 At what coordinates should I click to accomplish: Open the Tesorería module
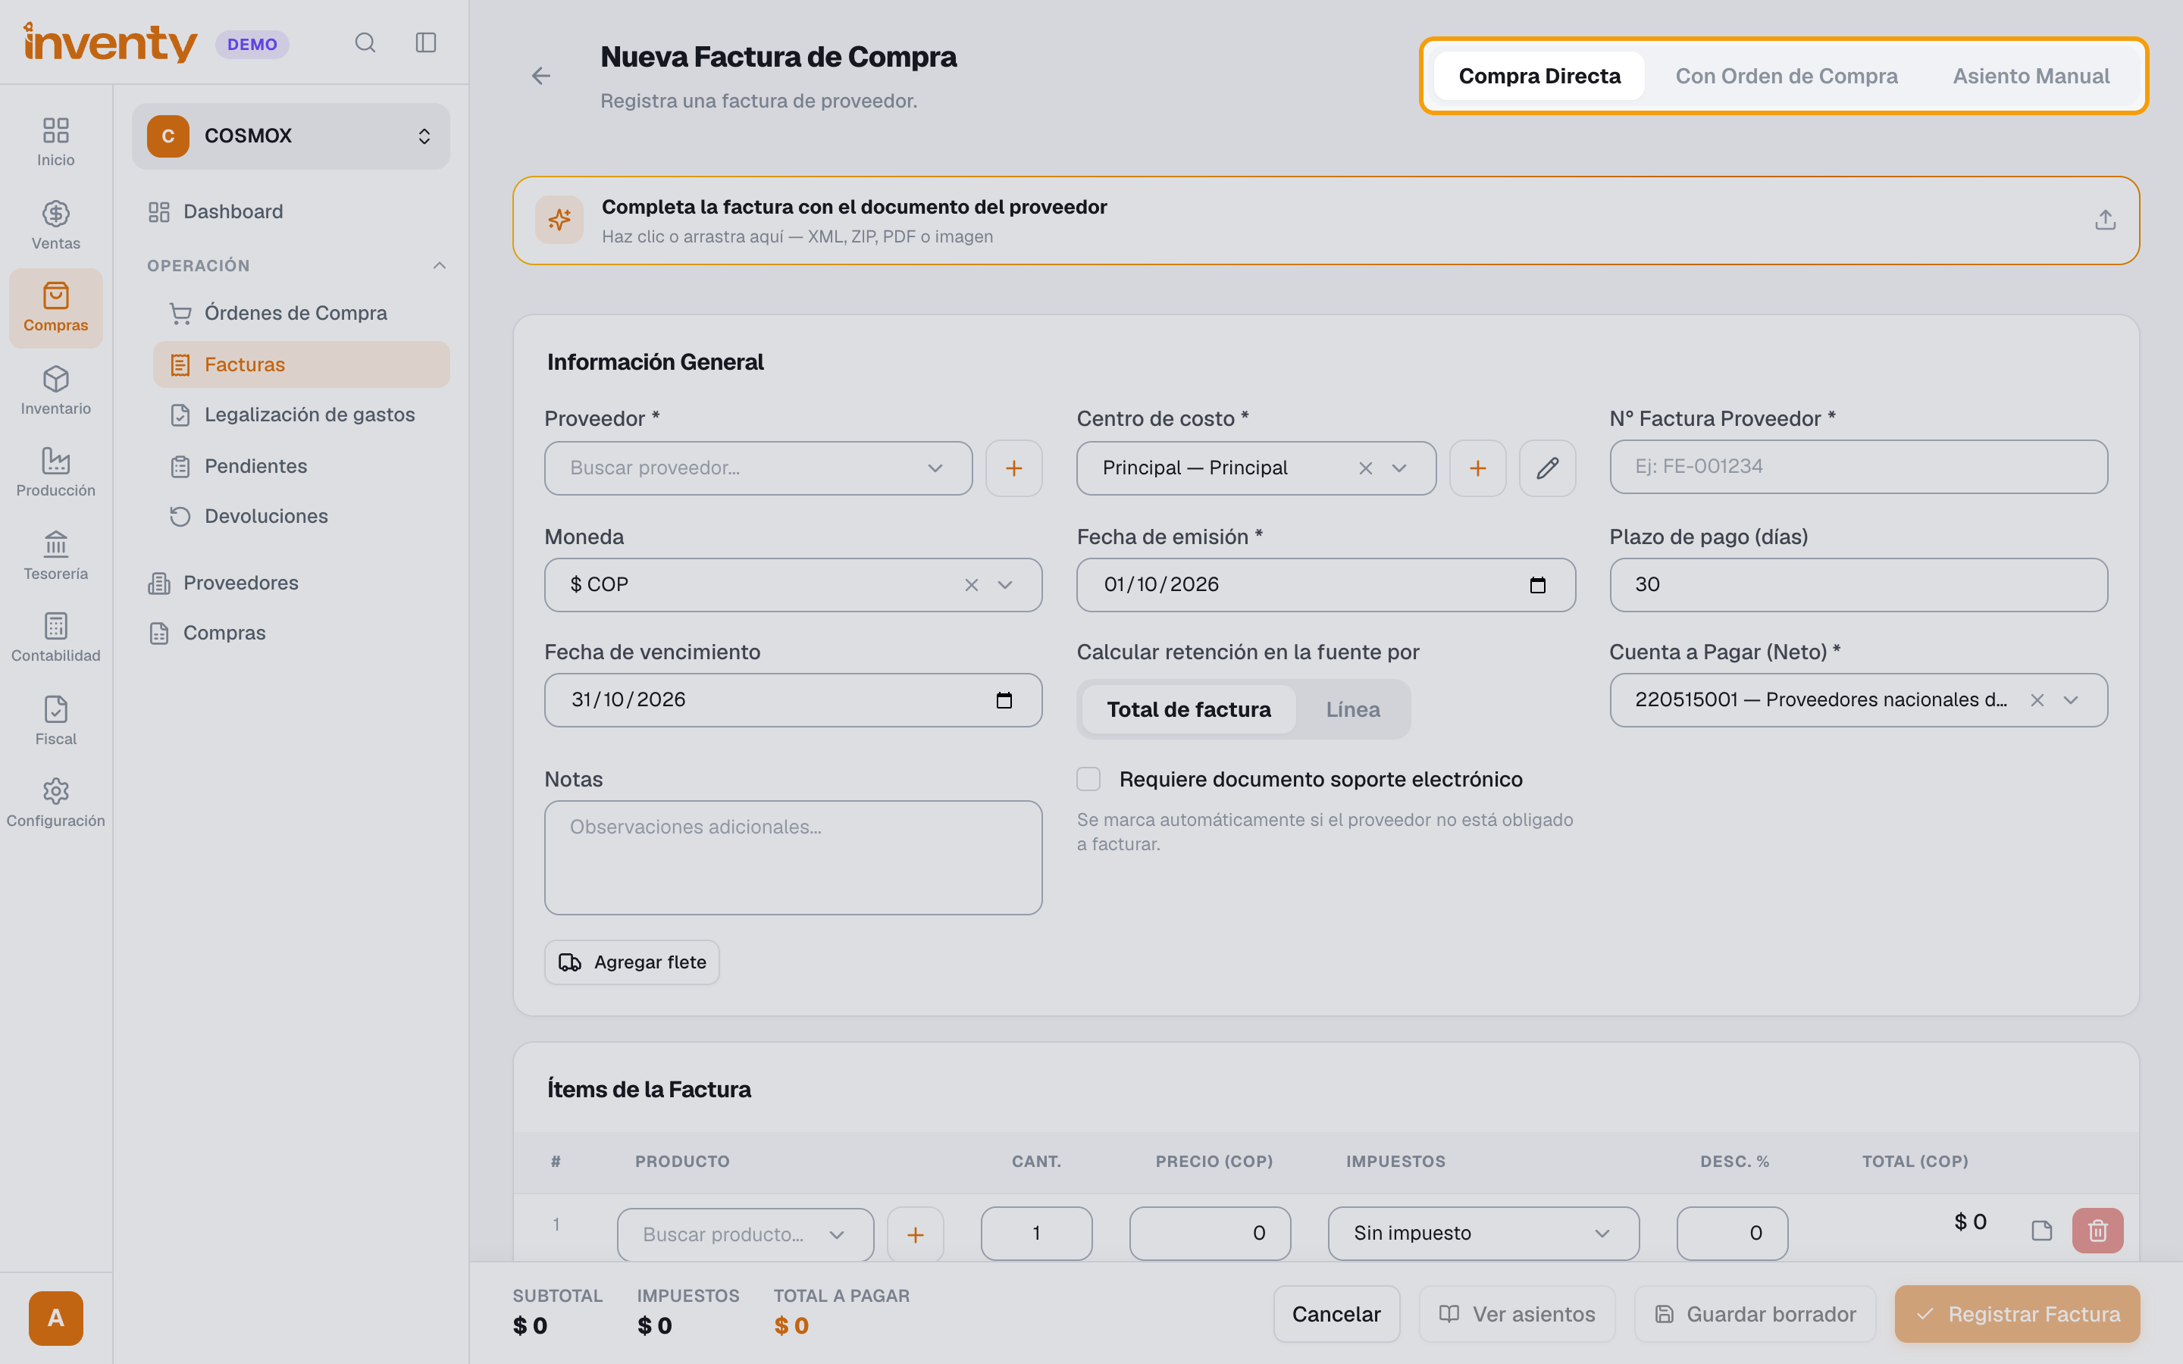pos(56,555)
